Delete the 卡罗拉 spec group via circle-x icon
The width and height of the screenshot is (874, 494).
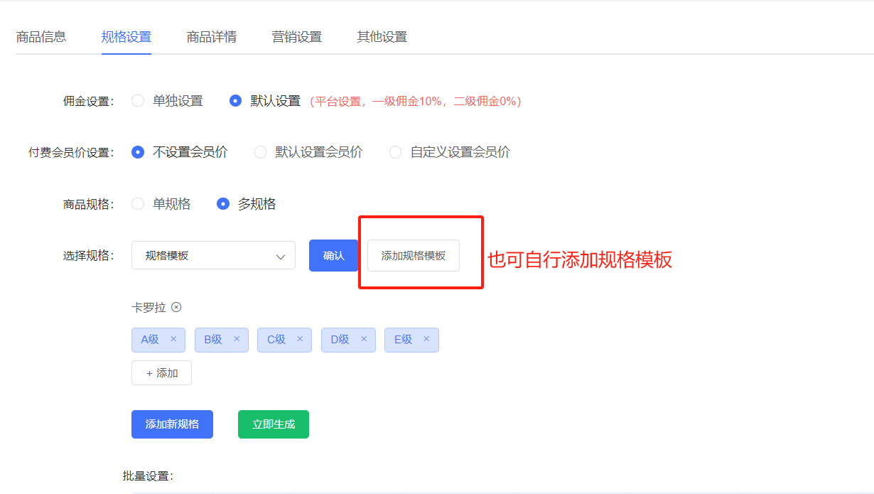tap(176, 307)
